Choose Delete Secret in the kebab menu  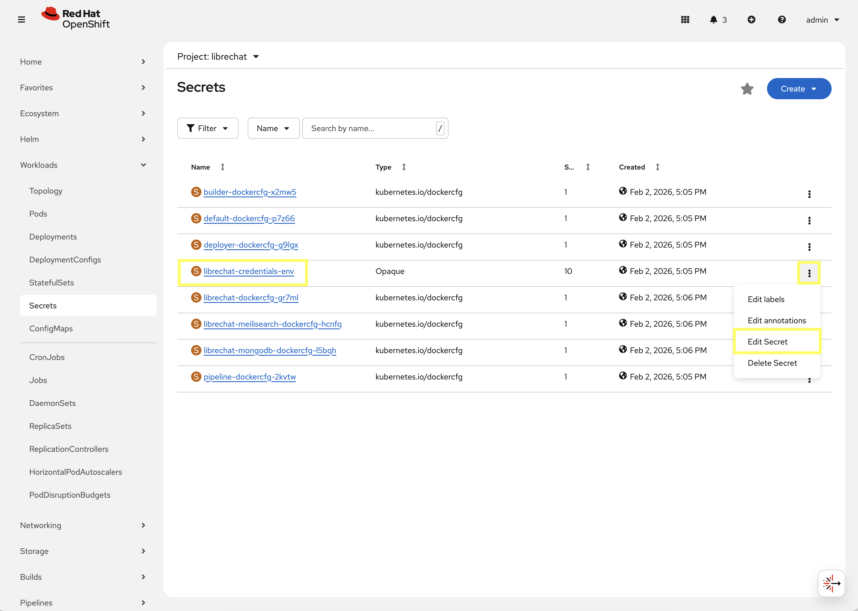point(772,363)
